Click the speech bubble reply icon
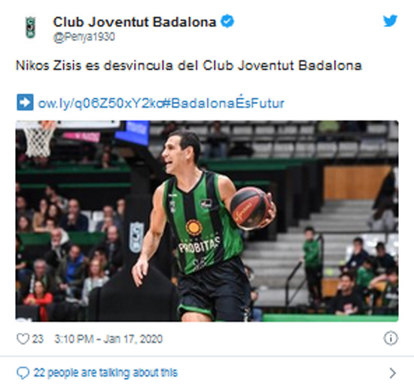The image size is (414, 385). 23,373
